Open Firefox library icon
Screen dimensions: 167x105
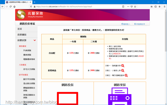(x=152, y=6)
